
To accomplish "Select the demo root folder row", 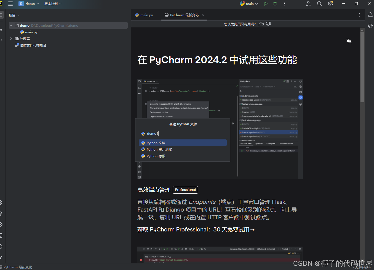I will [68, 25].
